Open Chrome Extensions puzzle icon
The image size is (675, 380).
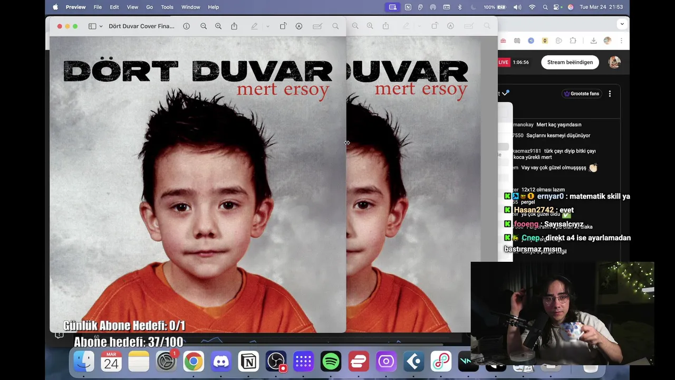[x=572, y=41]
